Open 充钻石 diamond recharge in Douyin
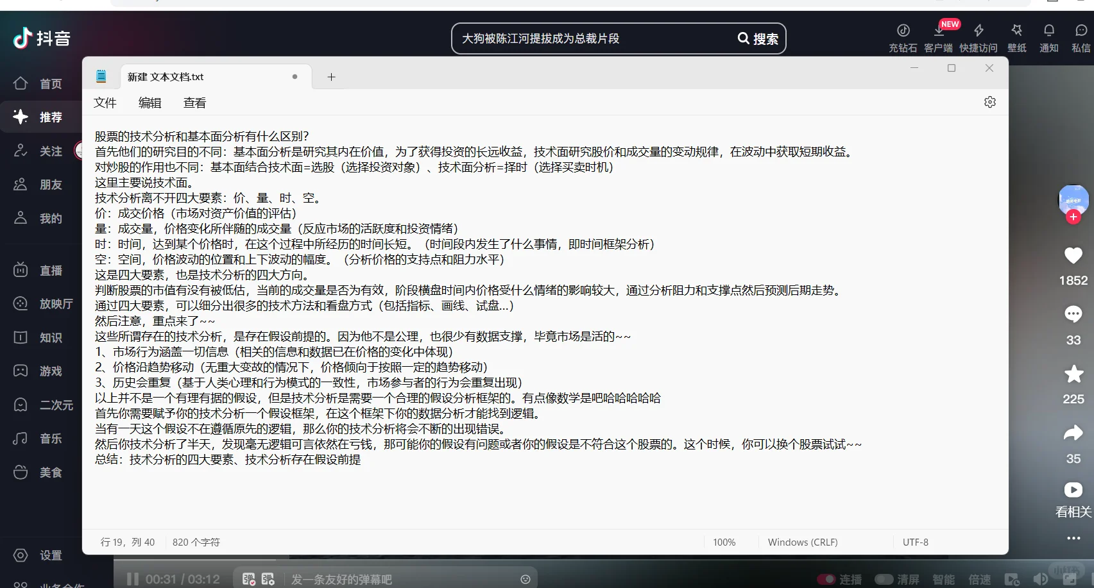Screen dimensions: 1094x588 [x=903, y=38]
